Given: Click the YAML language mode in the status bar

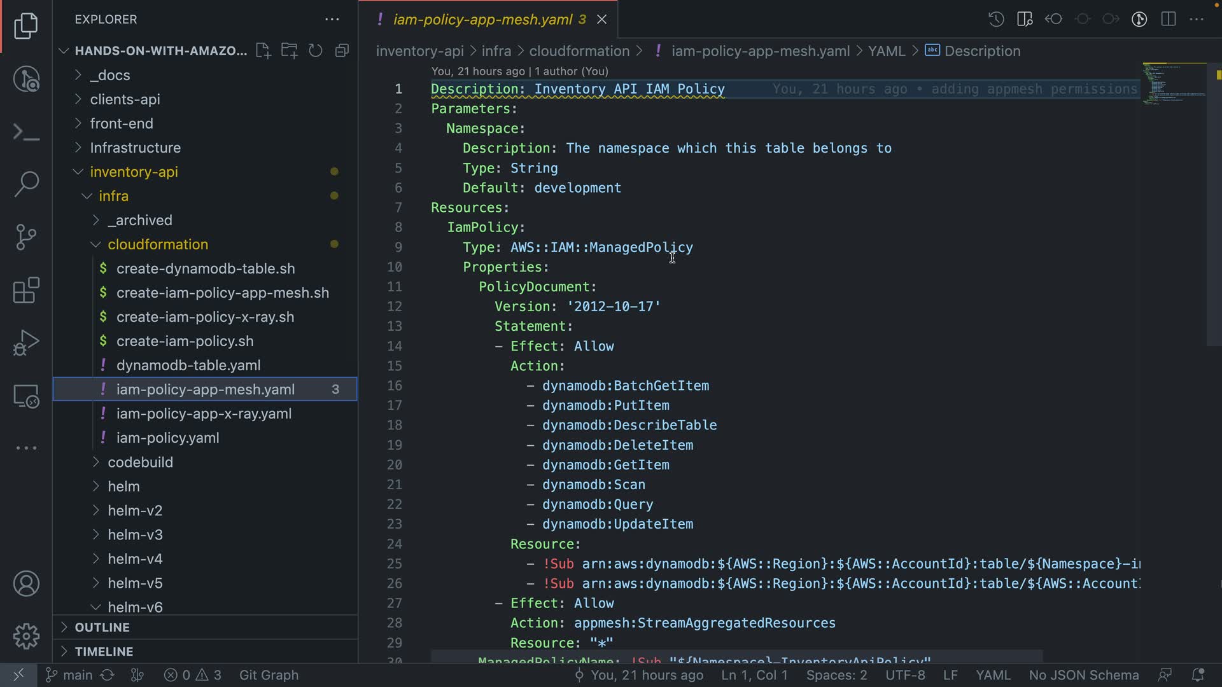Looking at the screenshot, I should [x=993, y=675].
